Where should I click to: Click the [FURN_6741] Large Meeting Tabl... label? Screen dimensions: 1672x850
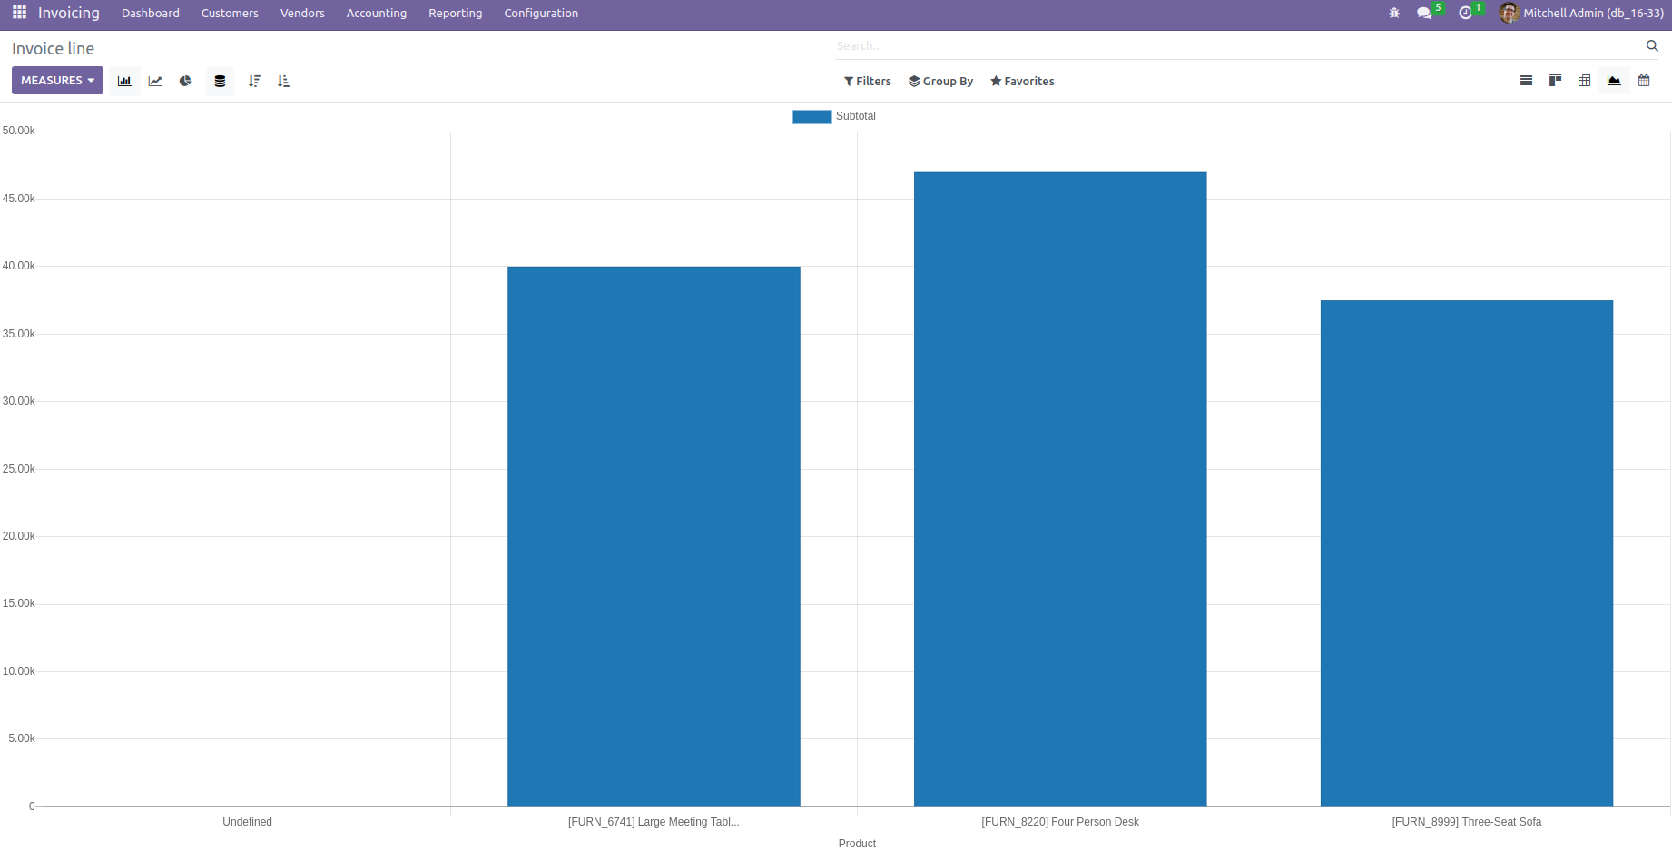click(x=654, y=822)
